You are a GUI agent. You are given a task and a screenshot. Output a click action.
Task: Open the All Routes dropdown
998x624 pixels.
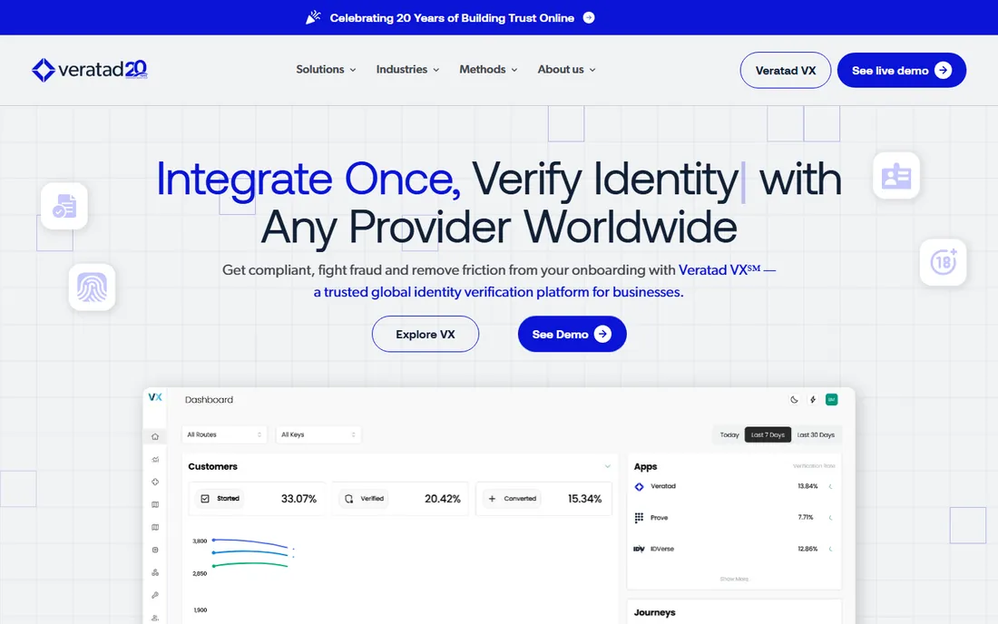pos(224,434)
